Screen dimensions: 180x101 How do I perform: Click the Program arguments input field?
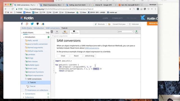point(96,36)
